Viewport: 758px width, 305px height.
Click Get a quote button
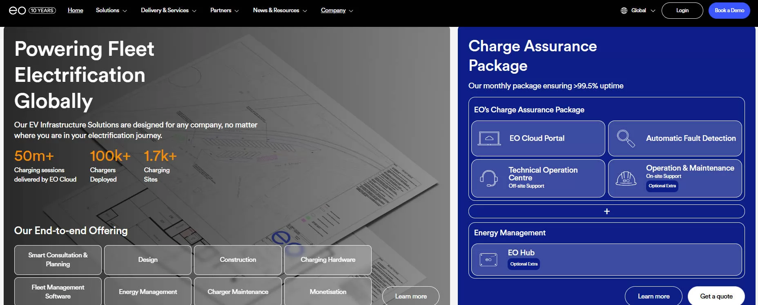[716, 296]
